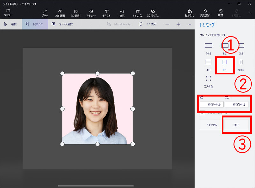The image size is (255, 188).
Task: Click 元に戻す (Undo) icon
Action: coord(205,13)
